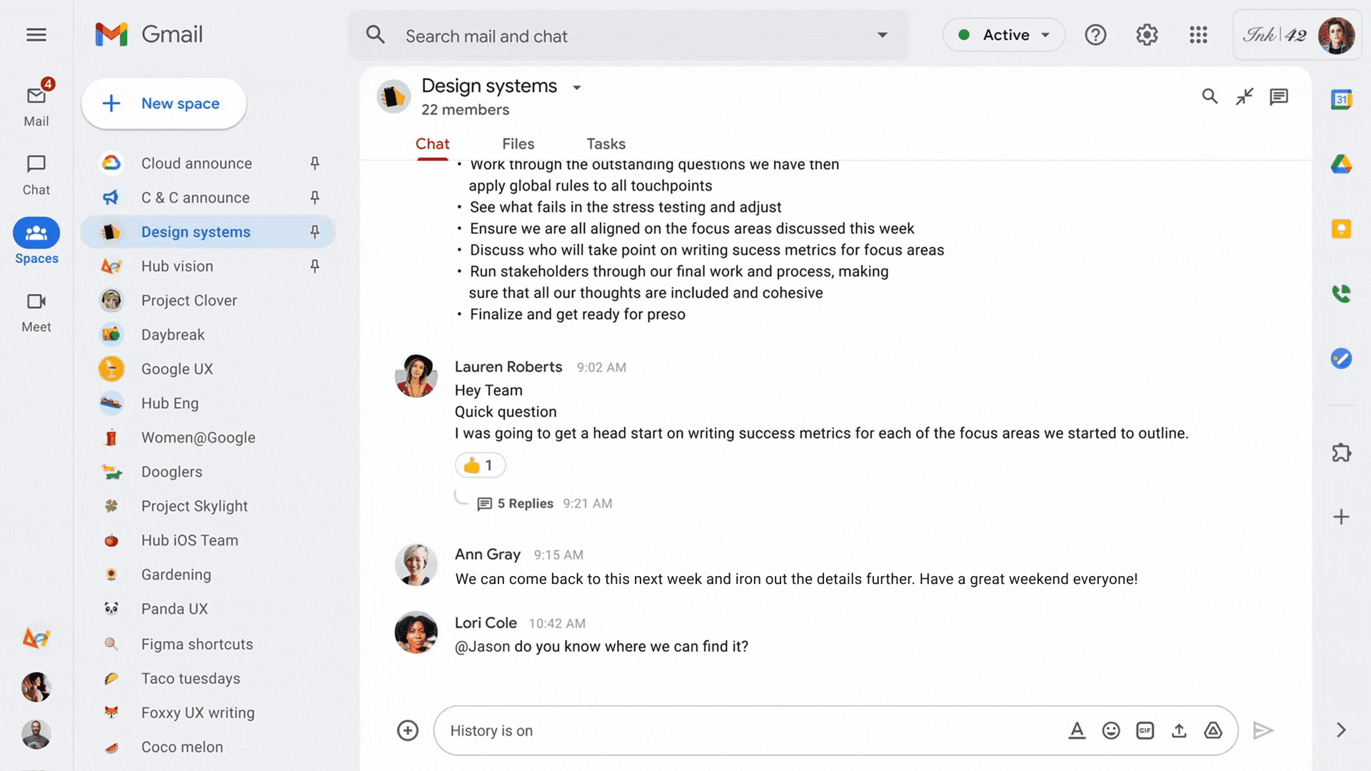Open the app grid switcher icon top right
The image size is (1371, 771).
coord(1197,35)
